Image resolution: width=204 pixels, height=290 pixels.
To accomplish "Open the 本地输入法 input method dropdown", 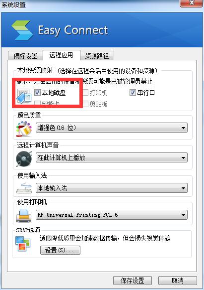I will [x=112, y=188].
